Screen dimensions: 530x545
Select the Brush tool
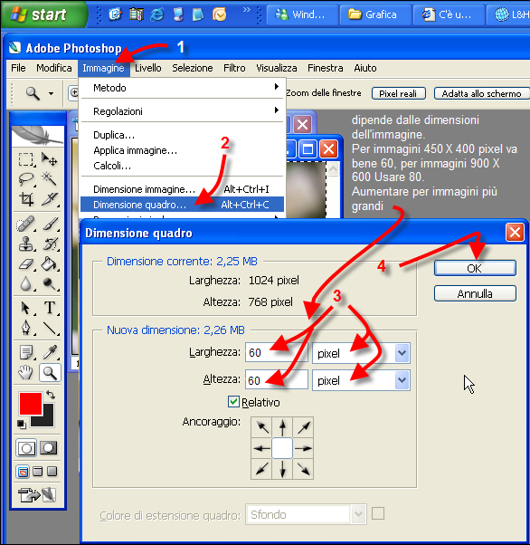point(50,224)
